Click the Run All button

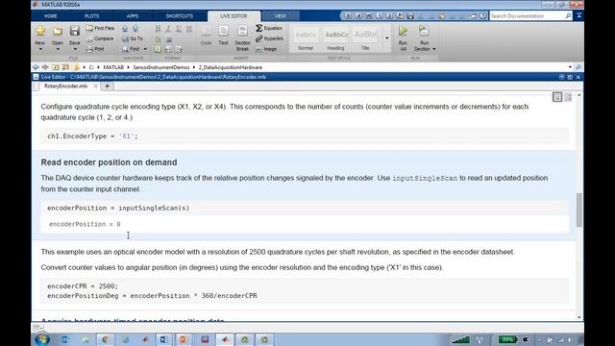403,38
